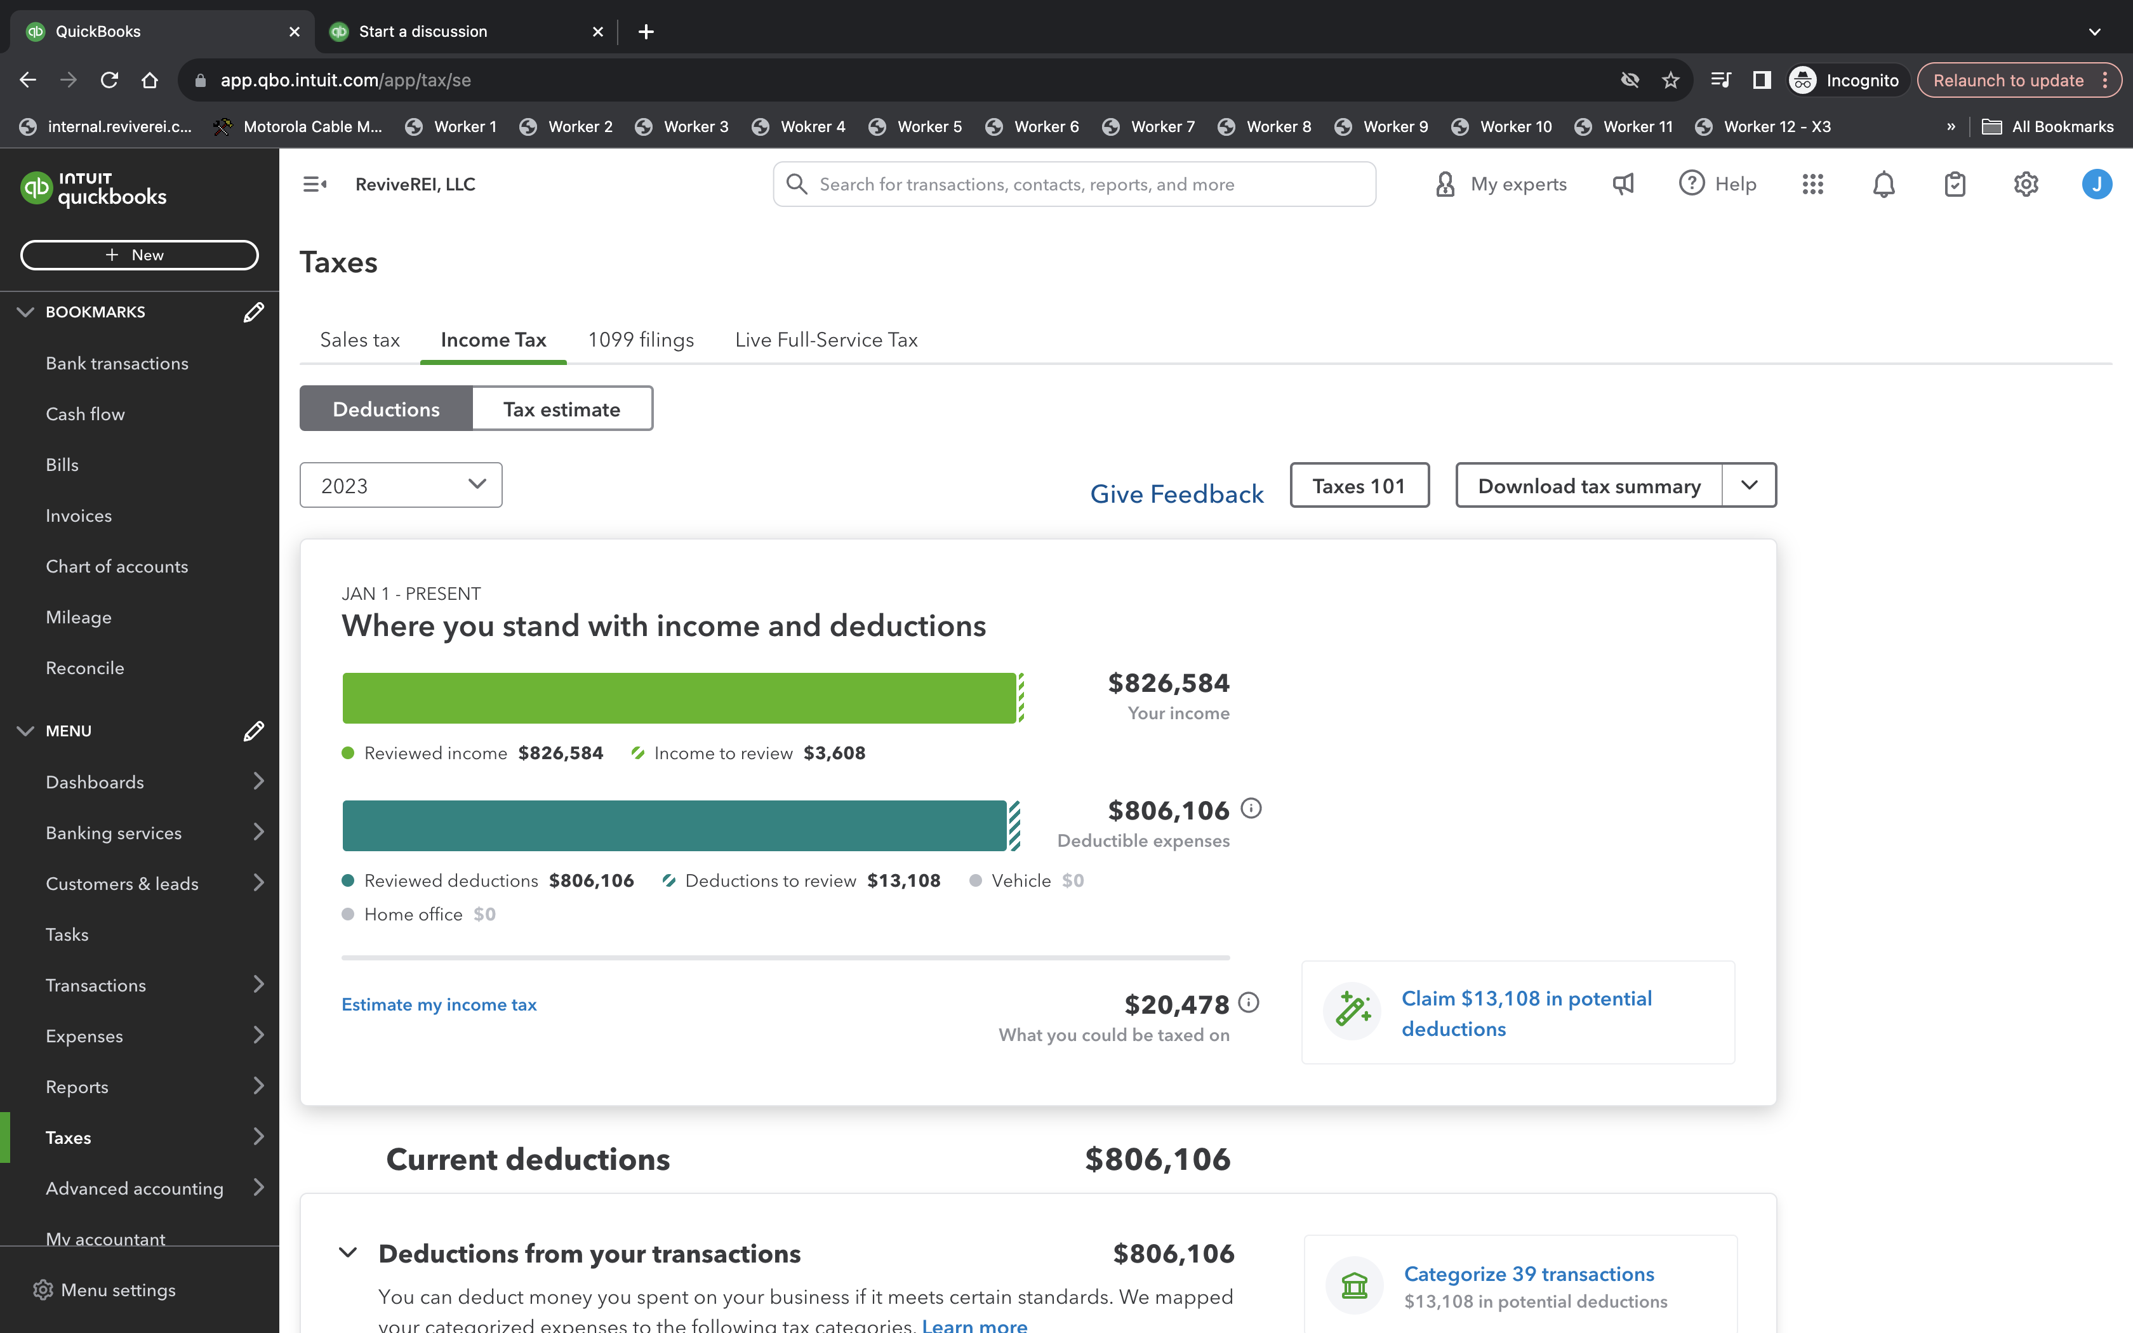2133x1333 pixels.
Task: Switch to the 1099 filings tab
Action: click(x=641, y=340)
